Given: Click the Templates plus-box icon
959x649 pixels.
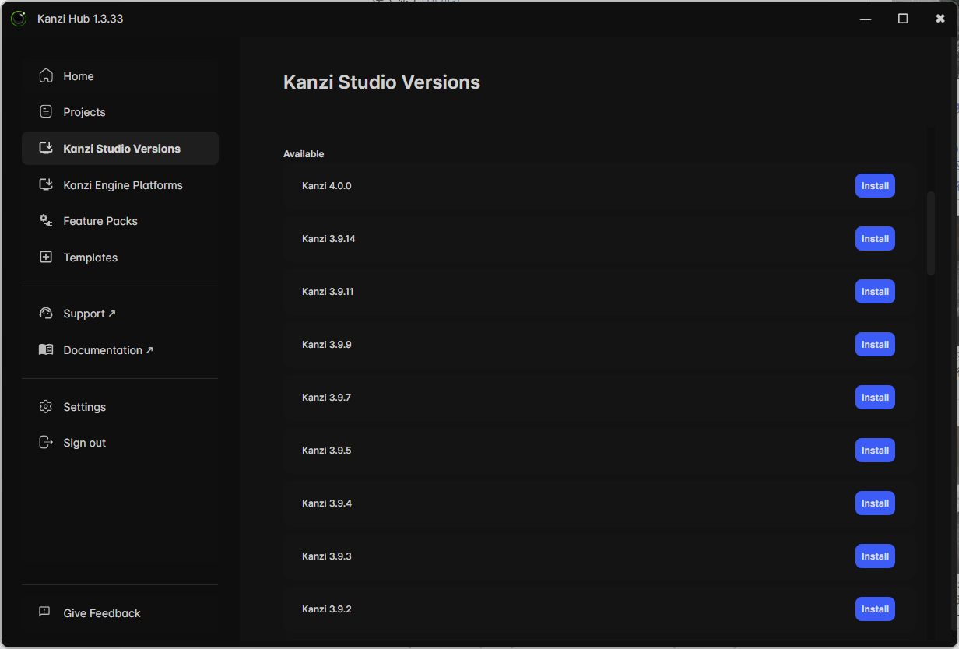Looking at the screenshot, I should (46, 257).
